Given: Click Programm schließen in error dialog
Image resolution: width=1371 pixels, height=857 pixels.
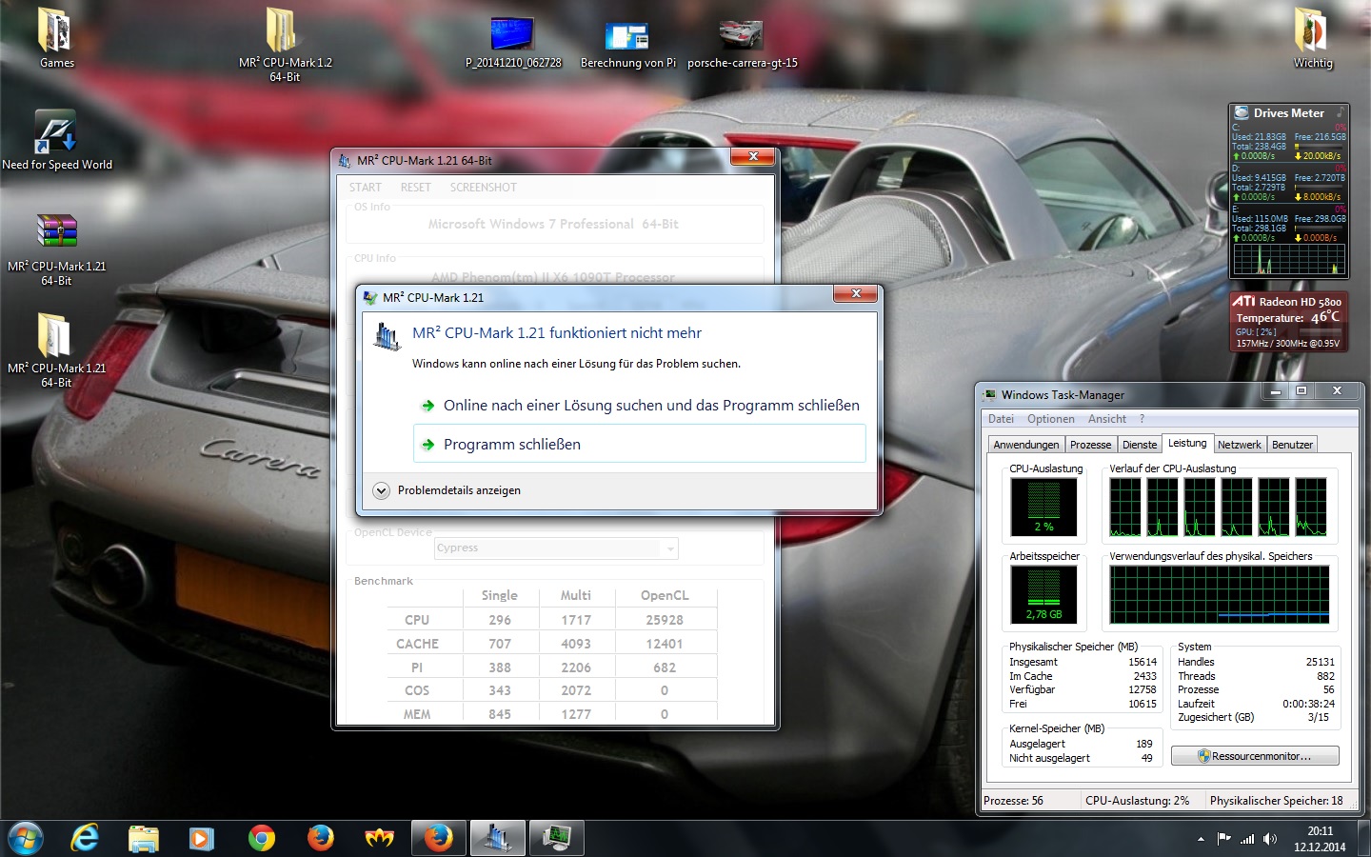Looking at the screenshot, I should pos(640,444).
